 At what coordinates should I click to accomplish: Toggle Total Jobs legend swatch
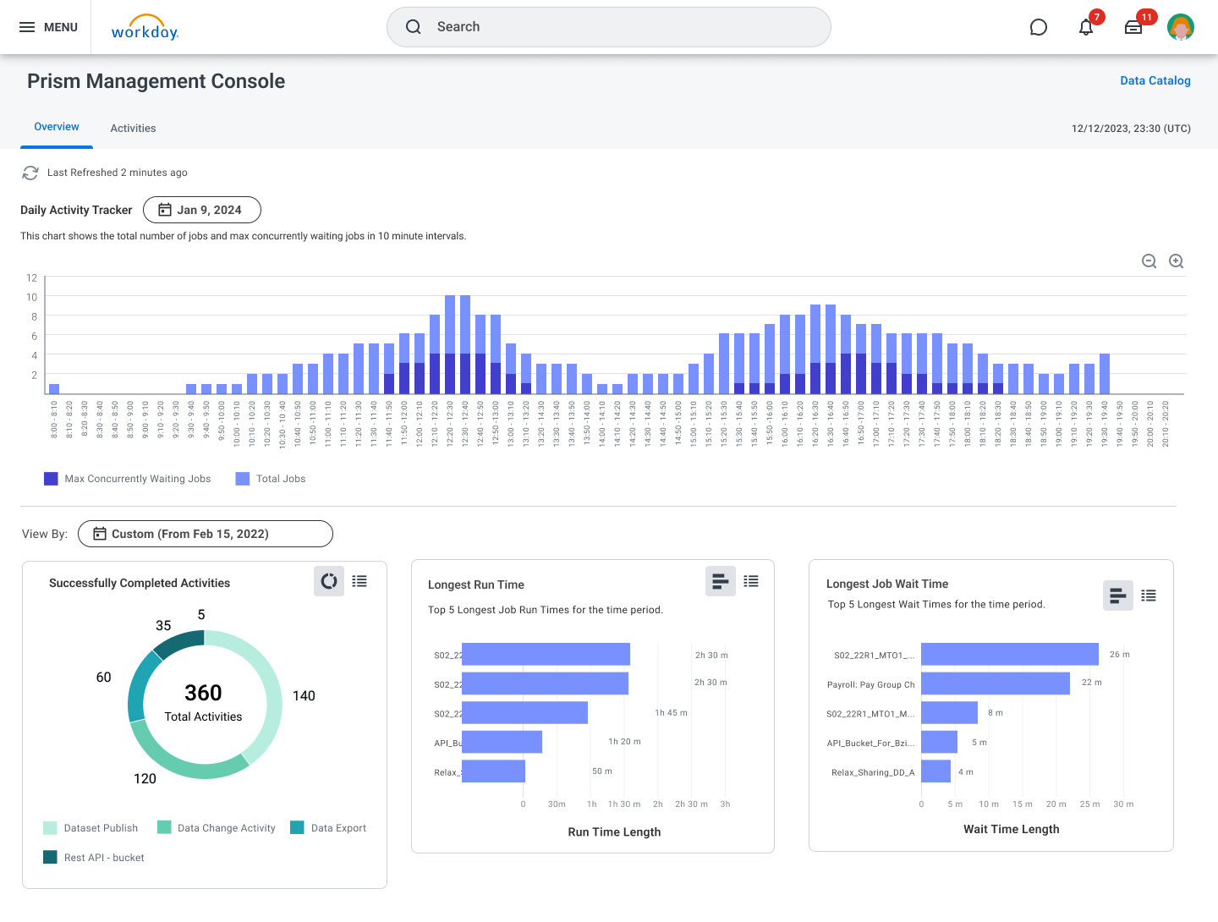point(243,479)
